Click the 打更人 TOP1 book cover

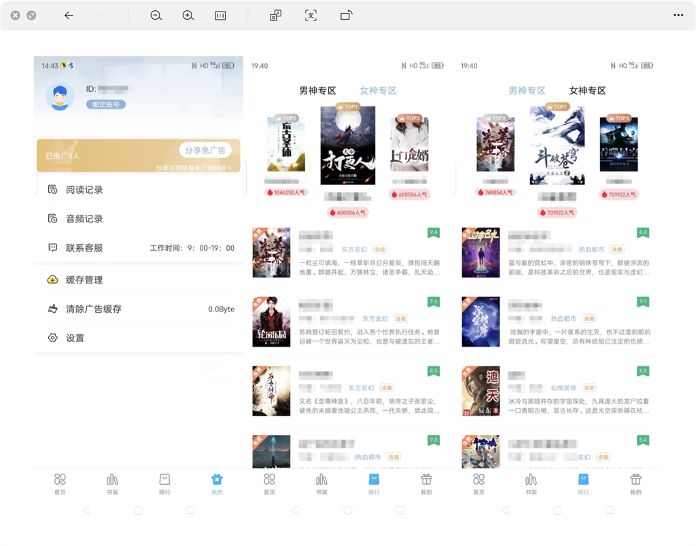point(348,145)
